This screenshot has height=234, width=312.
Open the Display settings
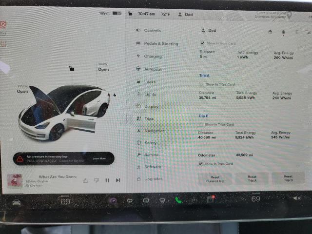[x=147, y=106]
